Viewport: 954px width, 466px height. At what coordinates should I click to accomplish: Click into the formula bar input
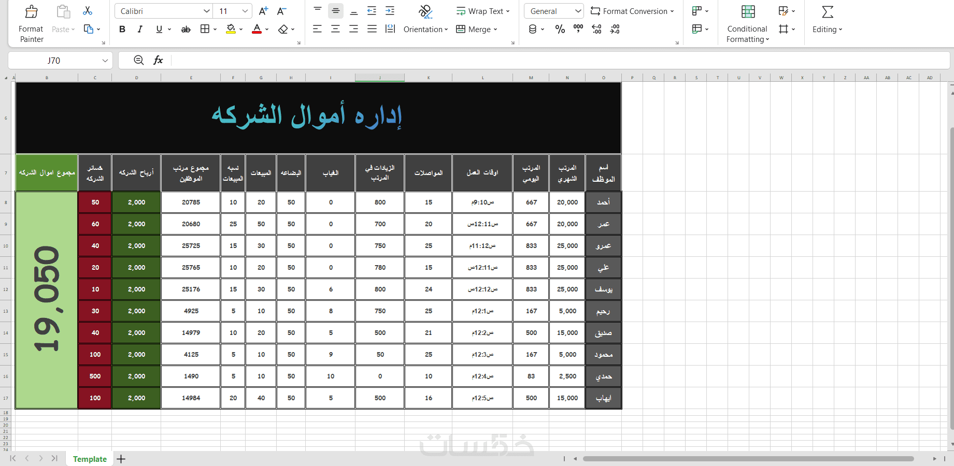tap(561, 61)
